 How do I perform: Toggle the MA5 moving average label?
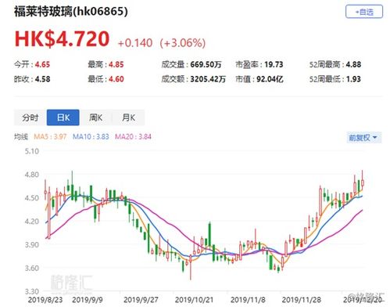click(x=50, y=136)
